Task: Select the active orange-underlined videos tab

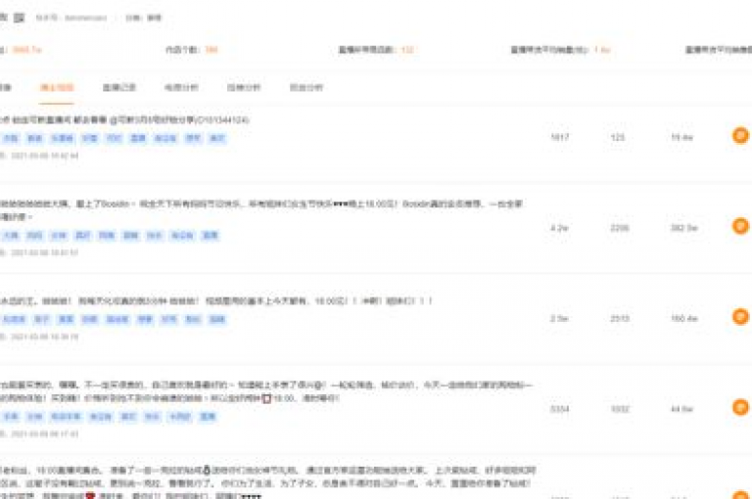Action: tap(57, 87)
